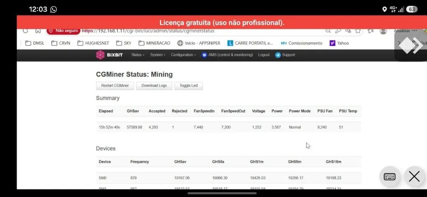Click the Elapsed value 15h 52m 49s

pyautogui.click(x=109, y=127)
